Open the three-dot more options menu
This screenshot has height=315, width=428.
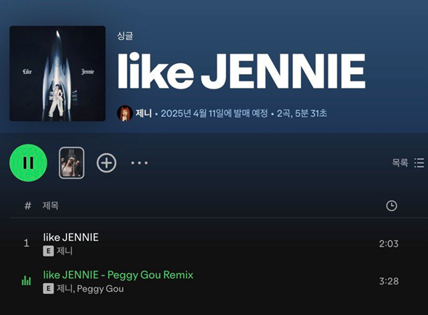(x=140, y=163)
